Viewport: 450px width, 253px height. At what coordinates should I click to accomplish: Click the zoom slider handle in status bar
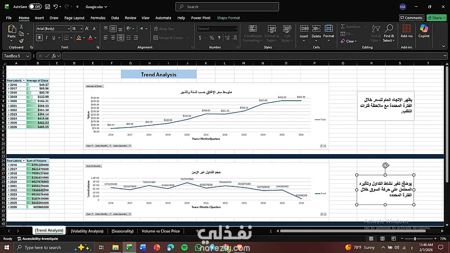415,238
